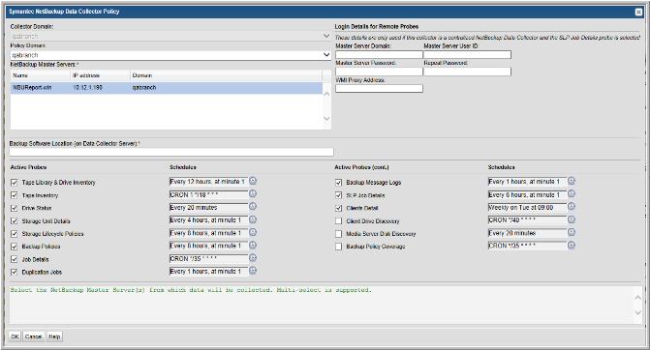This screenshot has width=650, height=350.
Task: Uncheck the Tape Inventory probe
Action: 15,195
